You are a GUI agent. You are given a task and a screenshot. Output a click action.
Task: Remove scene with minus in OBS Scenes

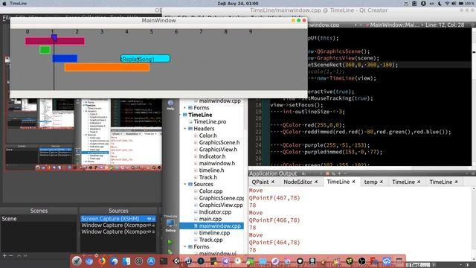coord(11,256)
